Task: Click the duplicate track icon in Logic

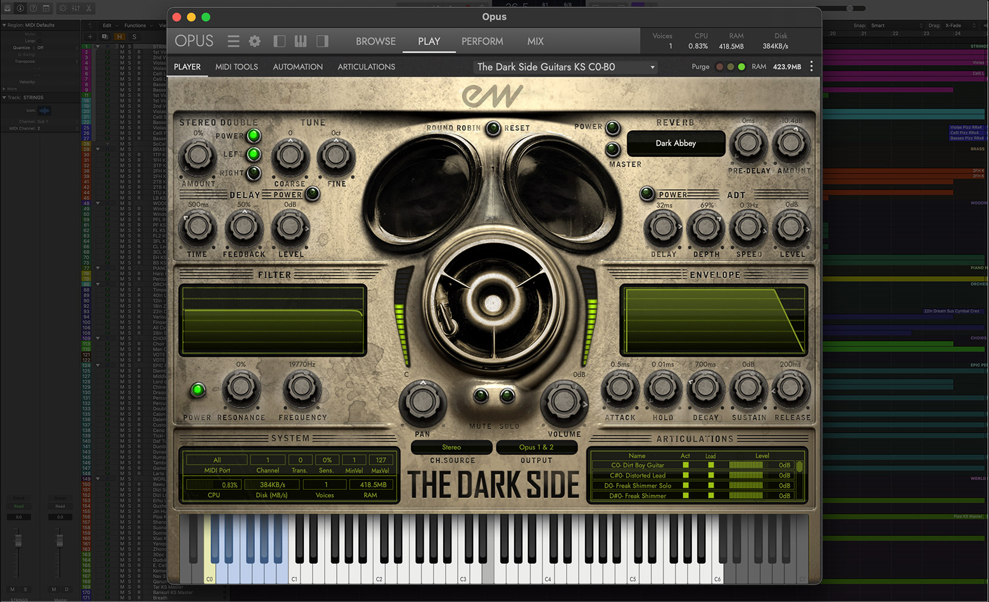Action: (x=104, y=36)
